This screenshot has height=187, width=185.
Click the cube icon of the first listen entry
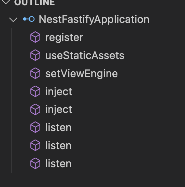35,127
